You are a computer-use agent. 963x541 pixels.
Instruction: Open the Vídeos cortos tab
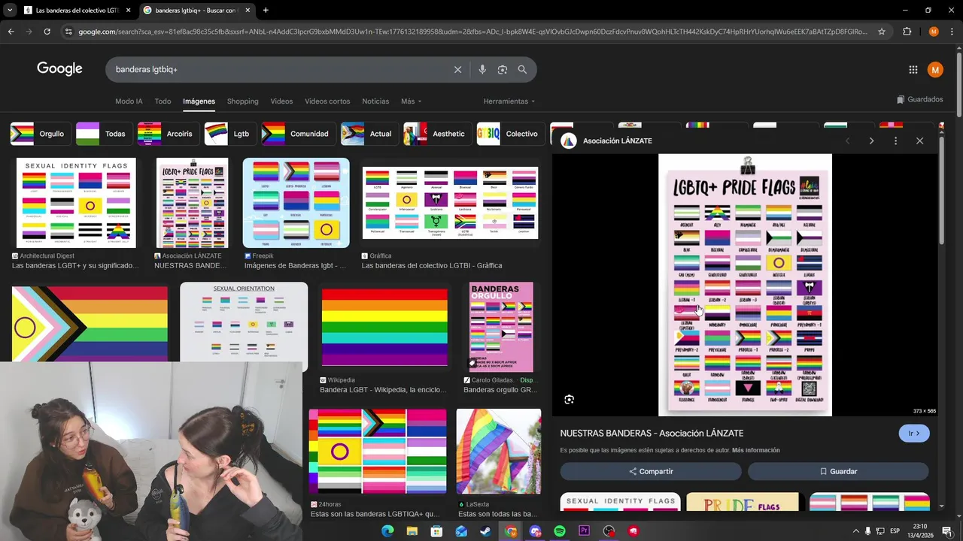(327, 101)
